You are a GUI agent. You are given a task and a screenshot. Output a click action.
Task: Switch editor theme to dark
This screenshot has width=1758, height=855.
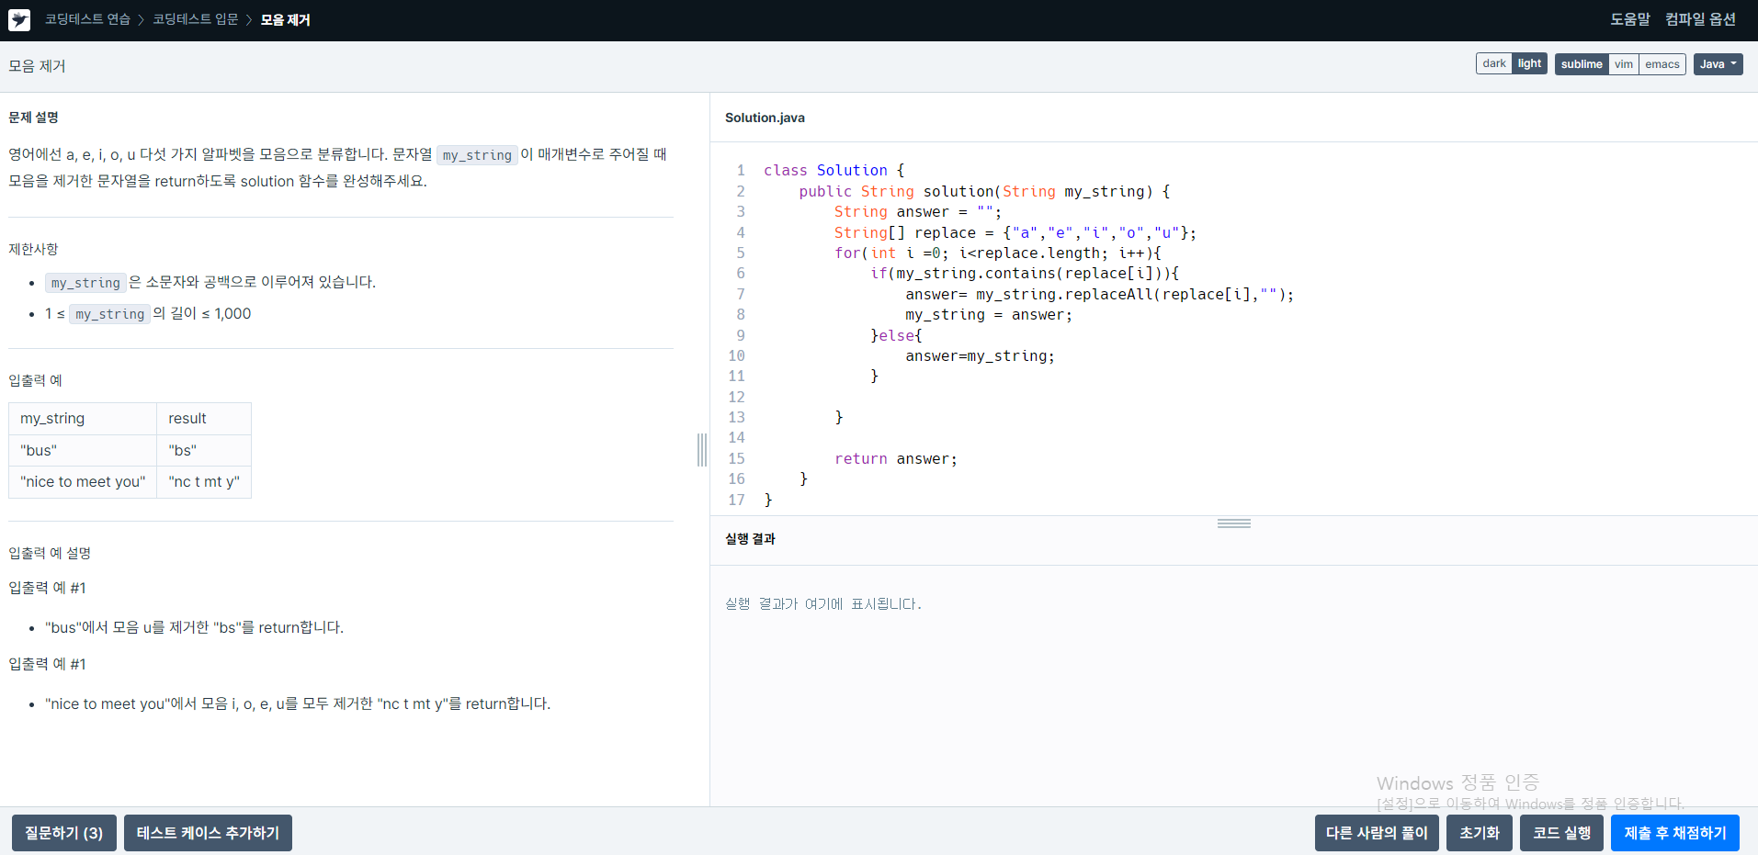[1493, 63]
